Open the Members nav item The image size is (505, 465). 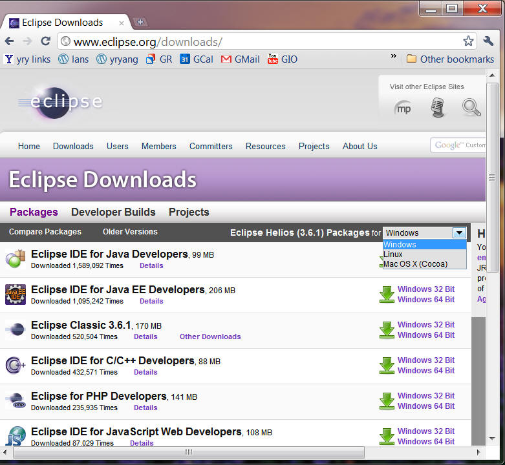(159, 146)
